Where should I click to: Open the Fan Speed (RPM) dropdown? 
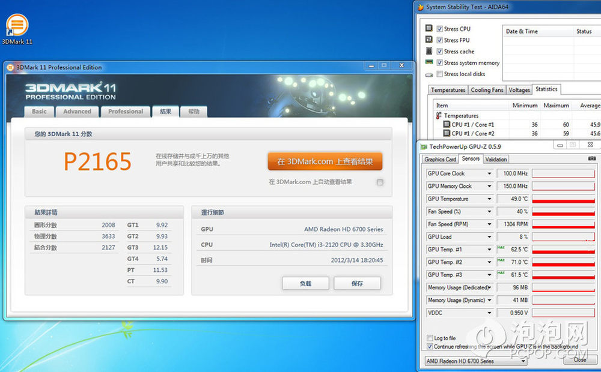pos(489,224)
